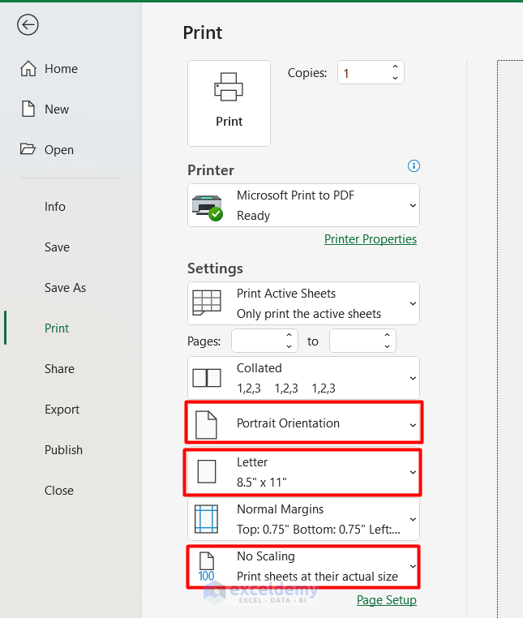Go to Save As in sidebar

point(65,288)
